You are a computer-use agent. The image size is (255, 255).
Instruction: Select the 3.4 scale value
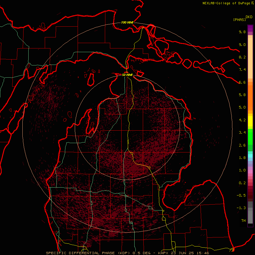click(x=242, y=133)
